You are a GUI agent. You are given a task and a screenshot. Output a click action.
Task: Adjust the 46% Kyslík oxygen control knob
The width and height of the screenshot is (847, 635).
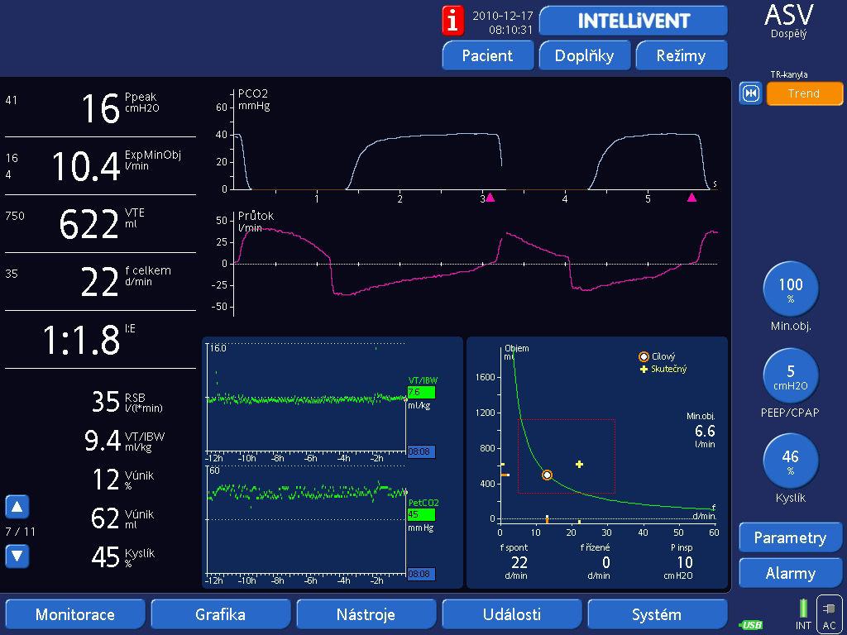[x=790, y=461]
